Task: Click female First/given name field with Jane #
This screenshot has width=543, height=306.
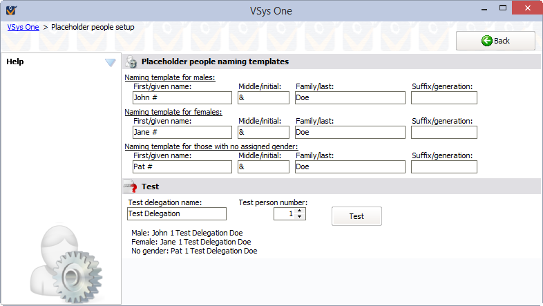Action: click(182, 133)
